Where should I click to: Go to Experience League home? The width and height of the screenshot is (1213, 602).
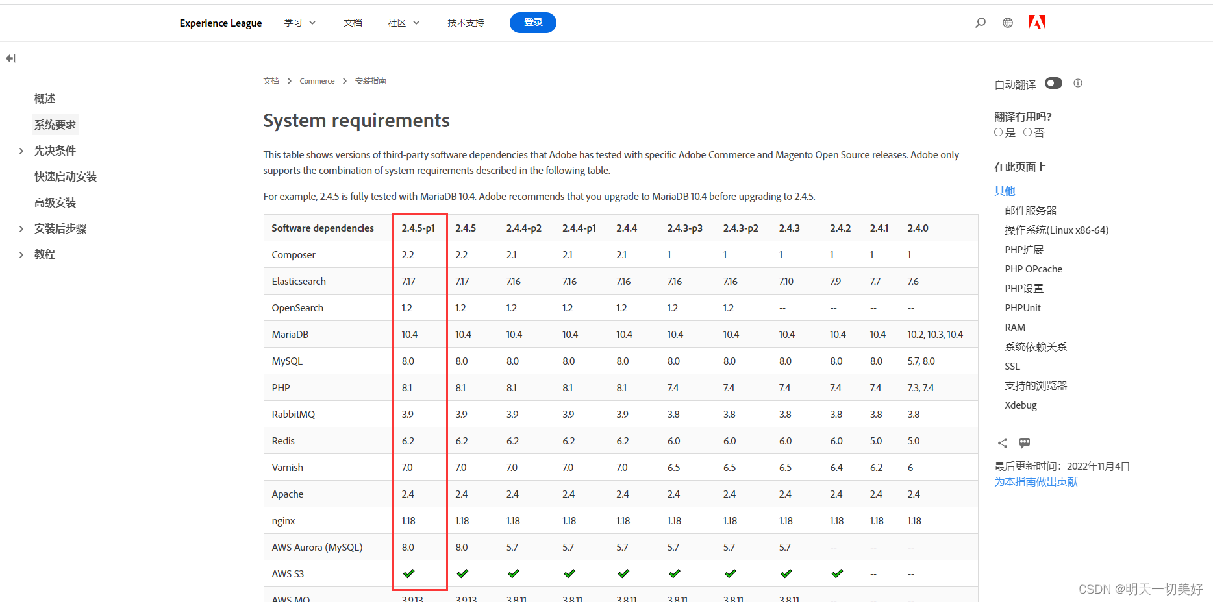pos(221,23)
